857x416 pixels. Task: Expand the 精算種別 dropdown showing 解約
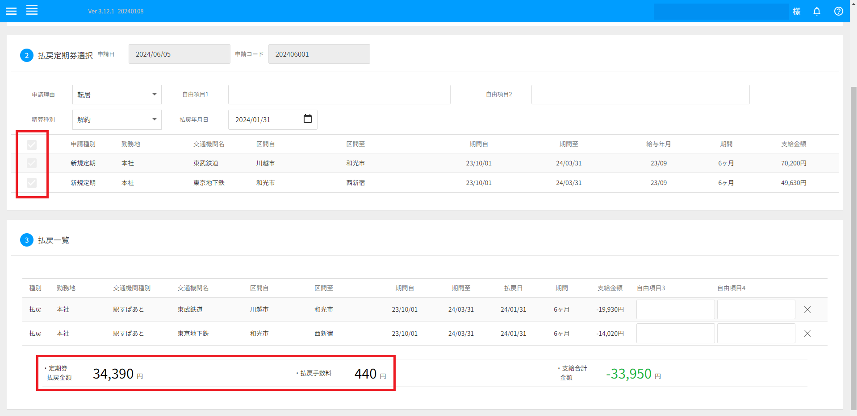pyautogui.click(x=117, y=119)
